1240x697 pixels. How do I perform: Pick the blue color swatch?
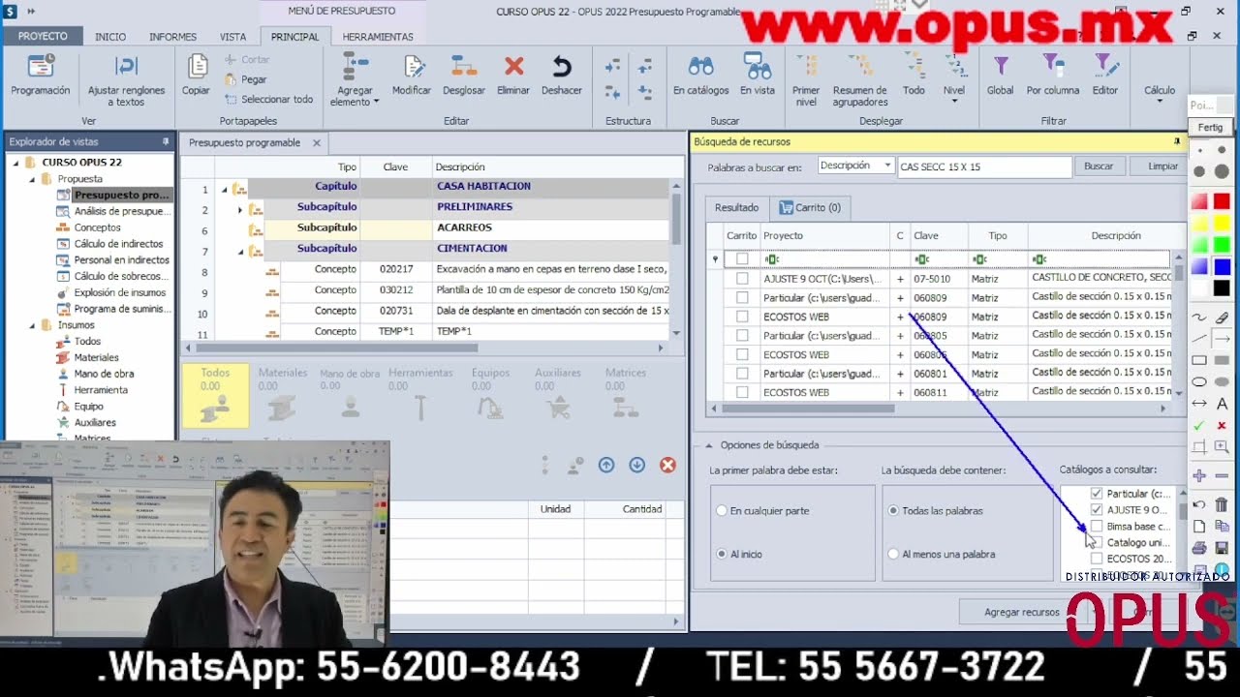(x=1222, y=266)
